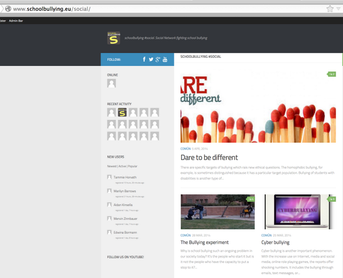Image resolution: width=343 pixels, height=278 pixels.
Task: Open Edwina Bormann's profile link
Action: pos(125,232)
